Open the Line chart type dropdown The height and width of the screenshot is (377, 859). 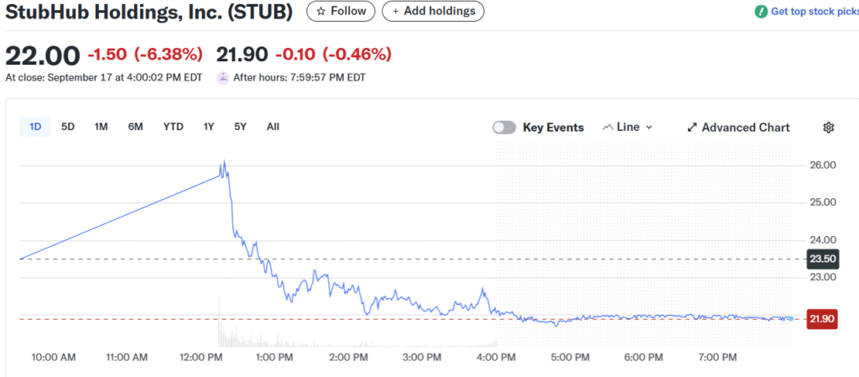pyautogui.click(x=627, y=127)
